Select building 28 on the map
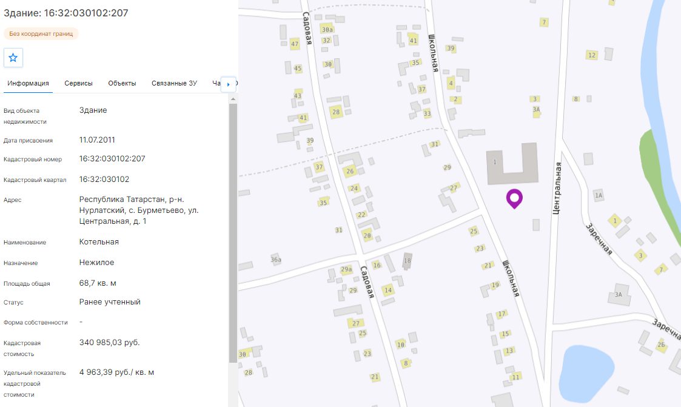Image resolution: width=681 pixels, height=407 pixels. (x=336, y=112)
